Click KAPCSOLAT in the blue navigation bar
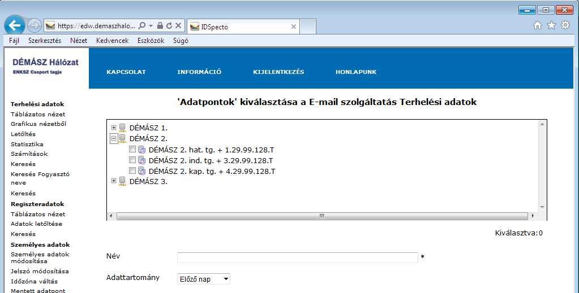The width and height of the screenshot is (579, 293). pos(126,72)
